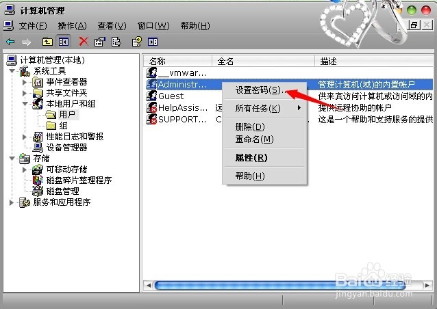Click the scrollbar right arrow
Viewport: 437px width, 309px height.
[x=427, y=285]
